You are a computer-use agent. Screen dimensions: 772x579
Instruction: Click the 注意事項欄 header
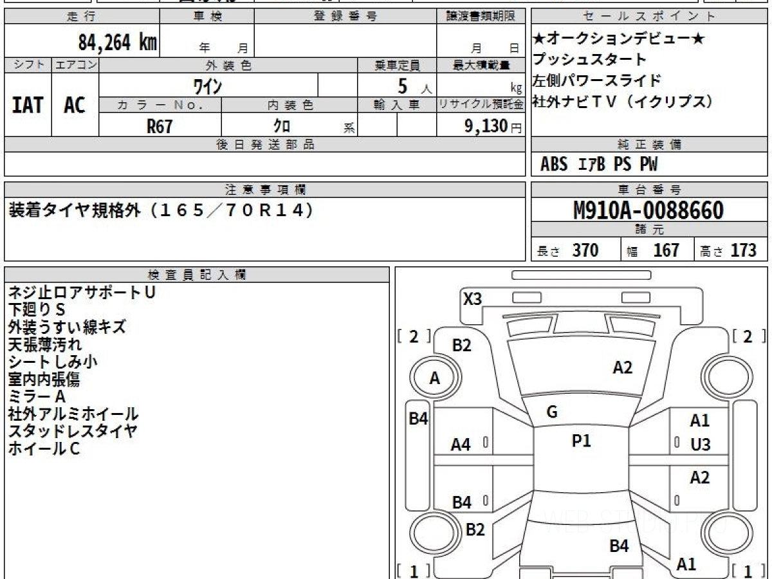[x=265, y=189]
